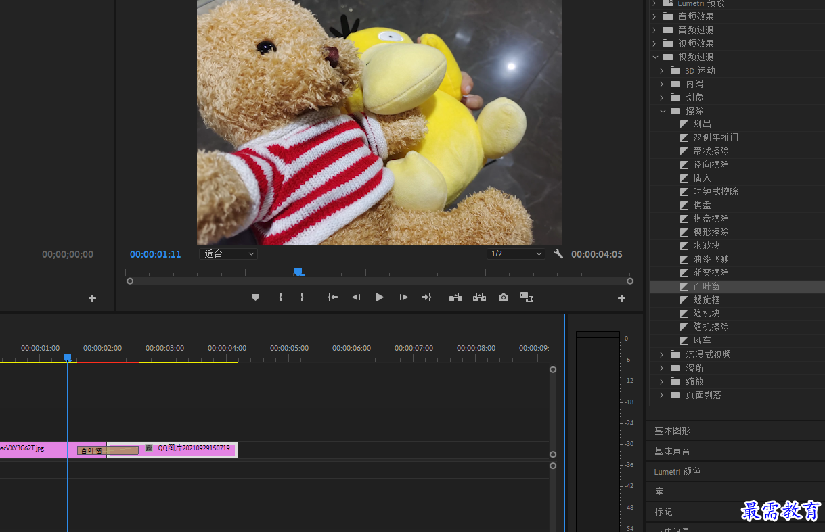Click the 时钟式擦除 transition icon
This screenshot has height=532, width=825.
click(684, 192)
